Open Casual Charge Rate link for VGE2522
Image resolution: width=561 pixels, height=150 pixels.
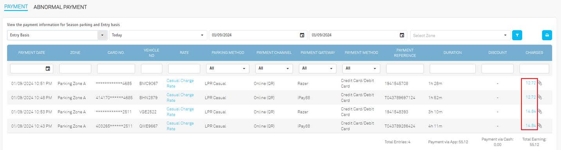[180, 111]
